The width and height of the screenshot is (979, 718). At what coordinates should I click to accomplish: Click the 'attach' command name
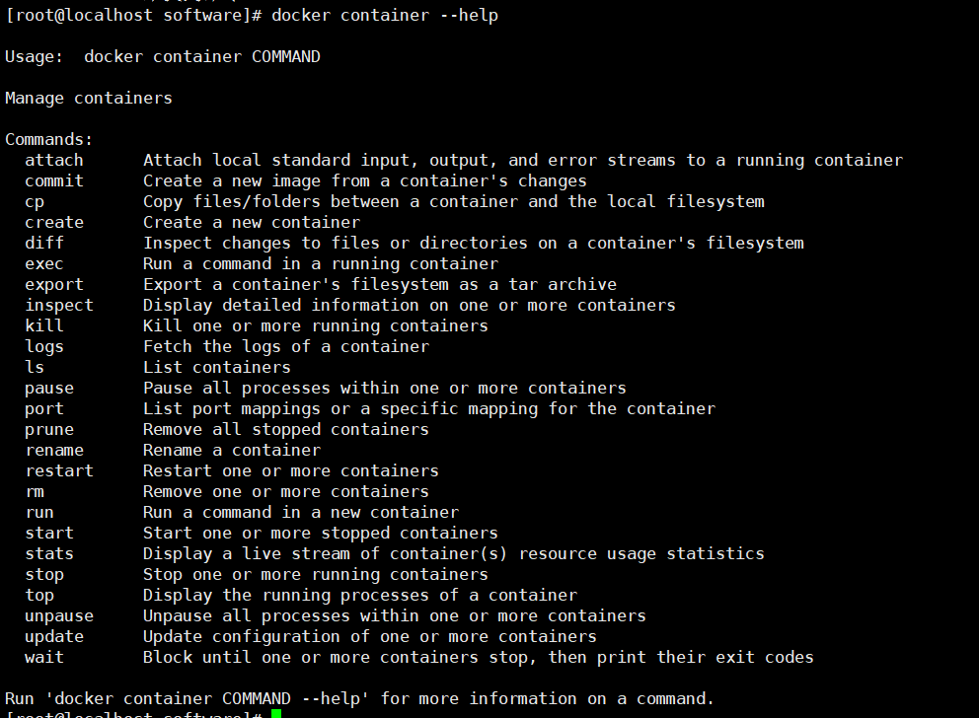[54, 160]
